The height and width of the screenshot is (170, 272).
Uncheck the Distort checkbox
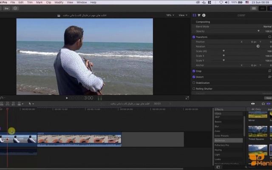(194, 77)
